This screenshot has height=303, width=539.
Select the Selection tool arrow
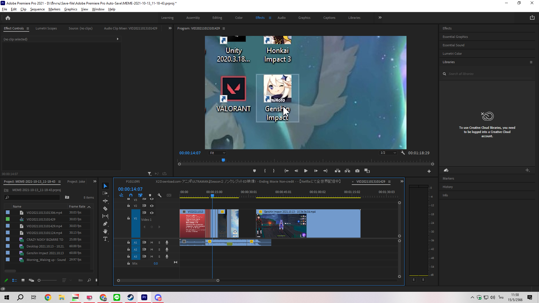click(105, 186)
